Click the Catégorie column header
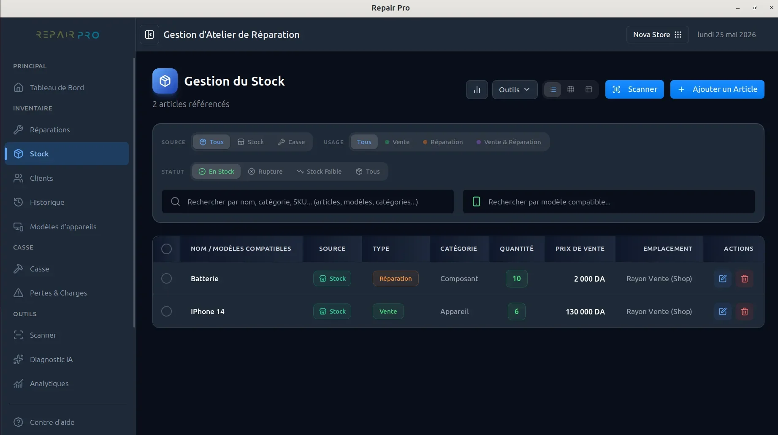Viewport: 778px width, 435px height. [x=458, y=249]
